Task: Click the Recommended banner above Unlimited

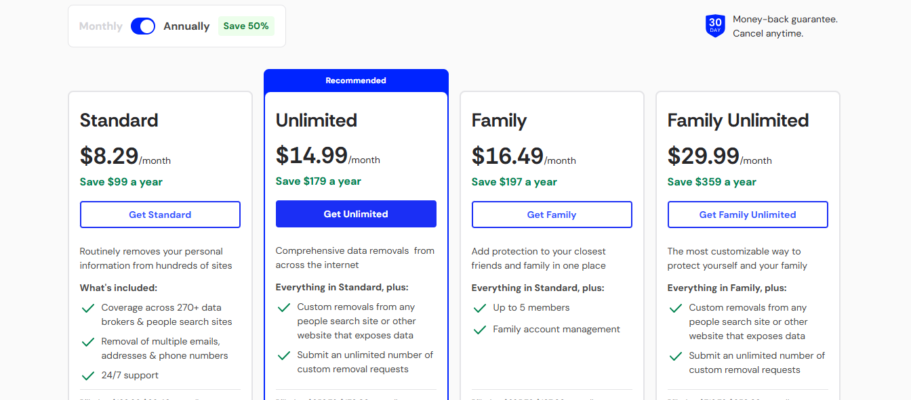Action: [x=356, y=81]
